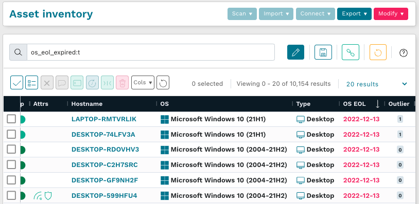
Task: Open the Modify dropdown menu
Action: (391, 14)
